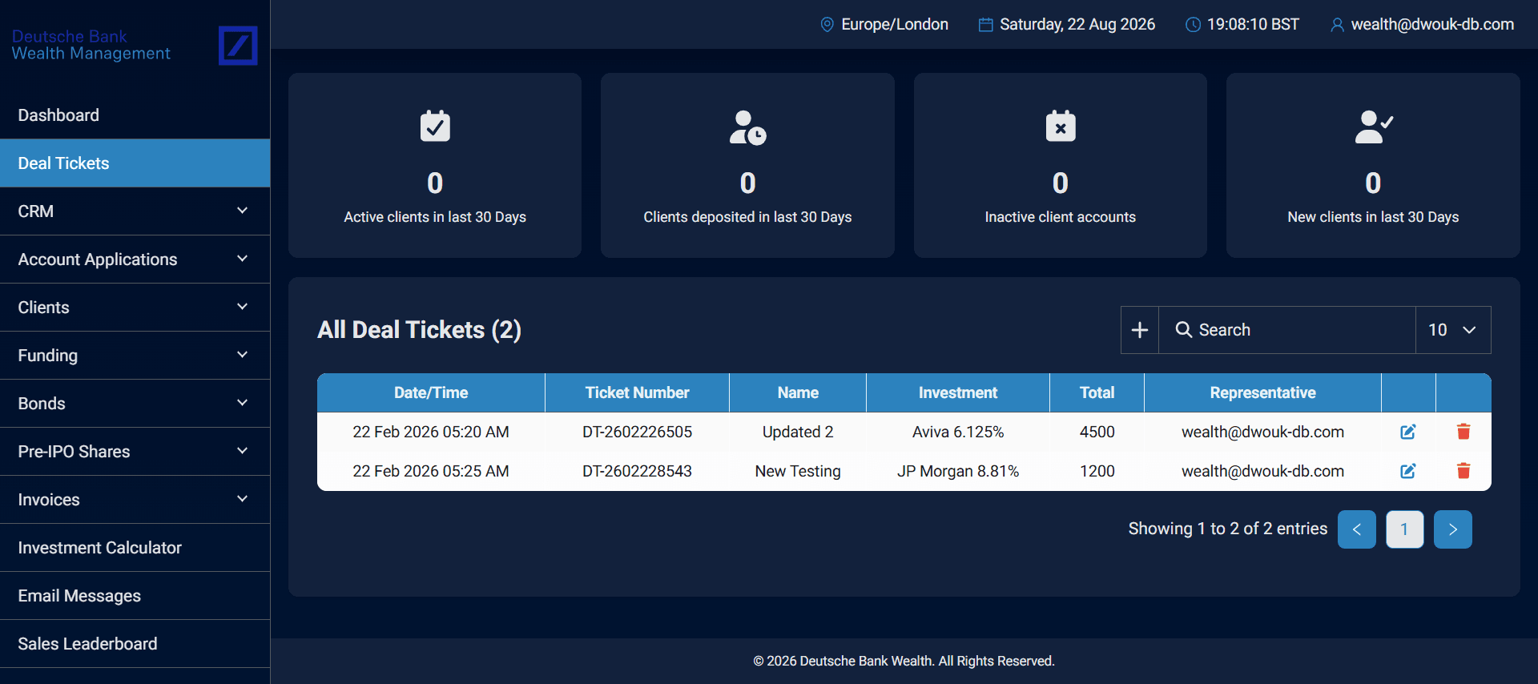Click the Showing 1 to 2 of 2 entries text
1538x684 pixels.
(x=1228, y=529)
